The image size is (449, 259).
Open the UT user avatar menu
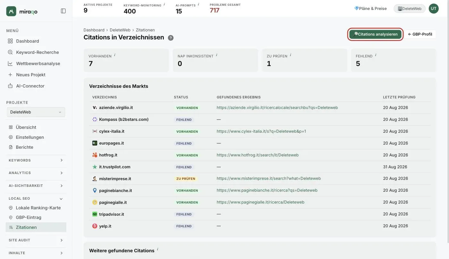pyautogui.click(x=434, y=9)
